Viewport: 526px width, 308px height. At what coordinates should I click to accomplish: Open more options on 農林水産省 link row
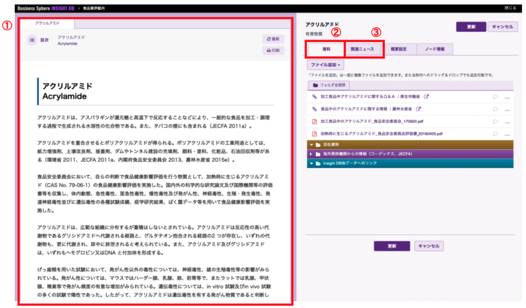508,109
